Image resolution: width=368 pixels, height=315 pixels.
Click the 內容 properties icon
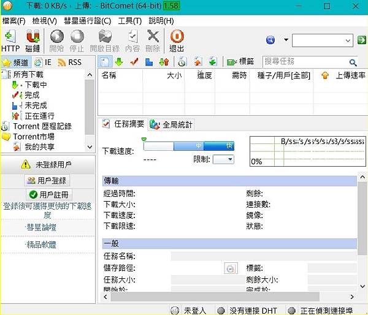pos(132,36)
